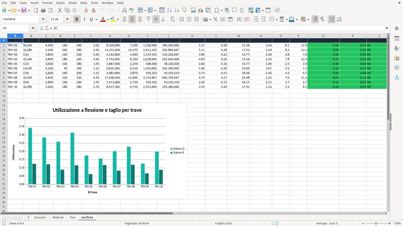Click Insert Chart icon
The image size is (403, 226).
point(201,10)
